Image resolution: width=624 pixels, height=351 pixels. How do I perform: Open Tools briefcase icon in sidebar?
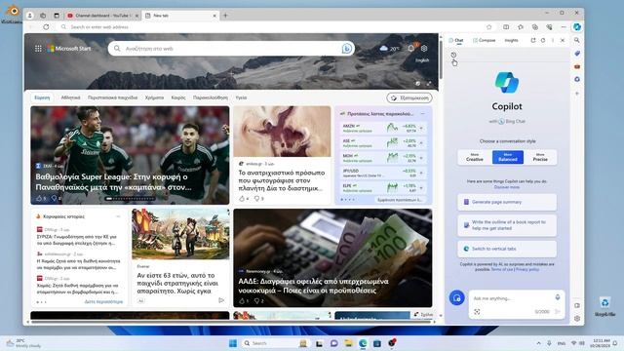pyautogui.click(x=577, y=66)
